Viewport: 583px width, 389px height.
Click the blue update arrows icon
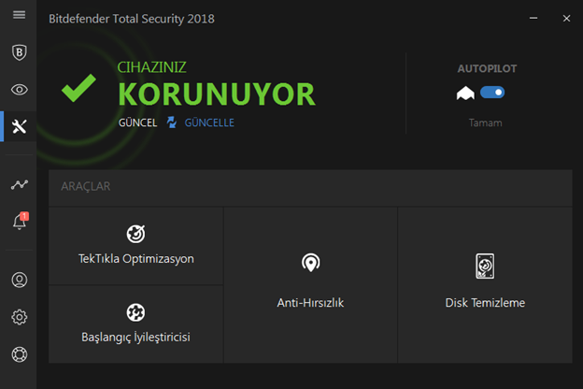171,122
